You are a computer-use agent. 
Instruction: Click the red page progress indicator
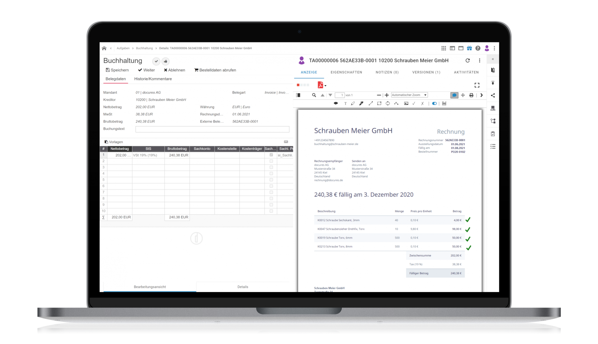coord(298,85)
